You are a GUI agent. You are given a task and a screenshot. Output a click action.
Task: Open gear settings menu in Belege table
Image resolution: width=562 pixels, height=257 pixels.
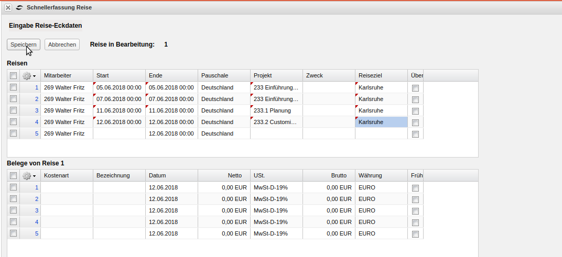pyautogui.click(x=29, y=176)
